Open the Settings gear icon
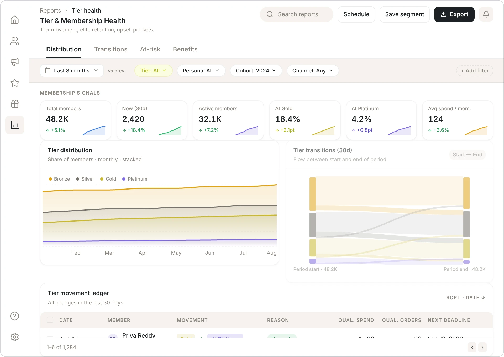The width and height of the screenshot is (504, 357). [x=15, y=337]
